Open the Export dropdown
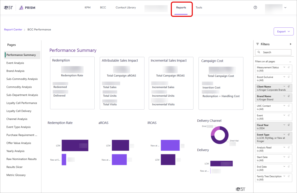297x193 pixels. [x=283, y=32]
